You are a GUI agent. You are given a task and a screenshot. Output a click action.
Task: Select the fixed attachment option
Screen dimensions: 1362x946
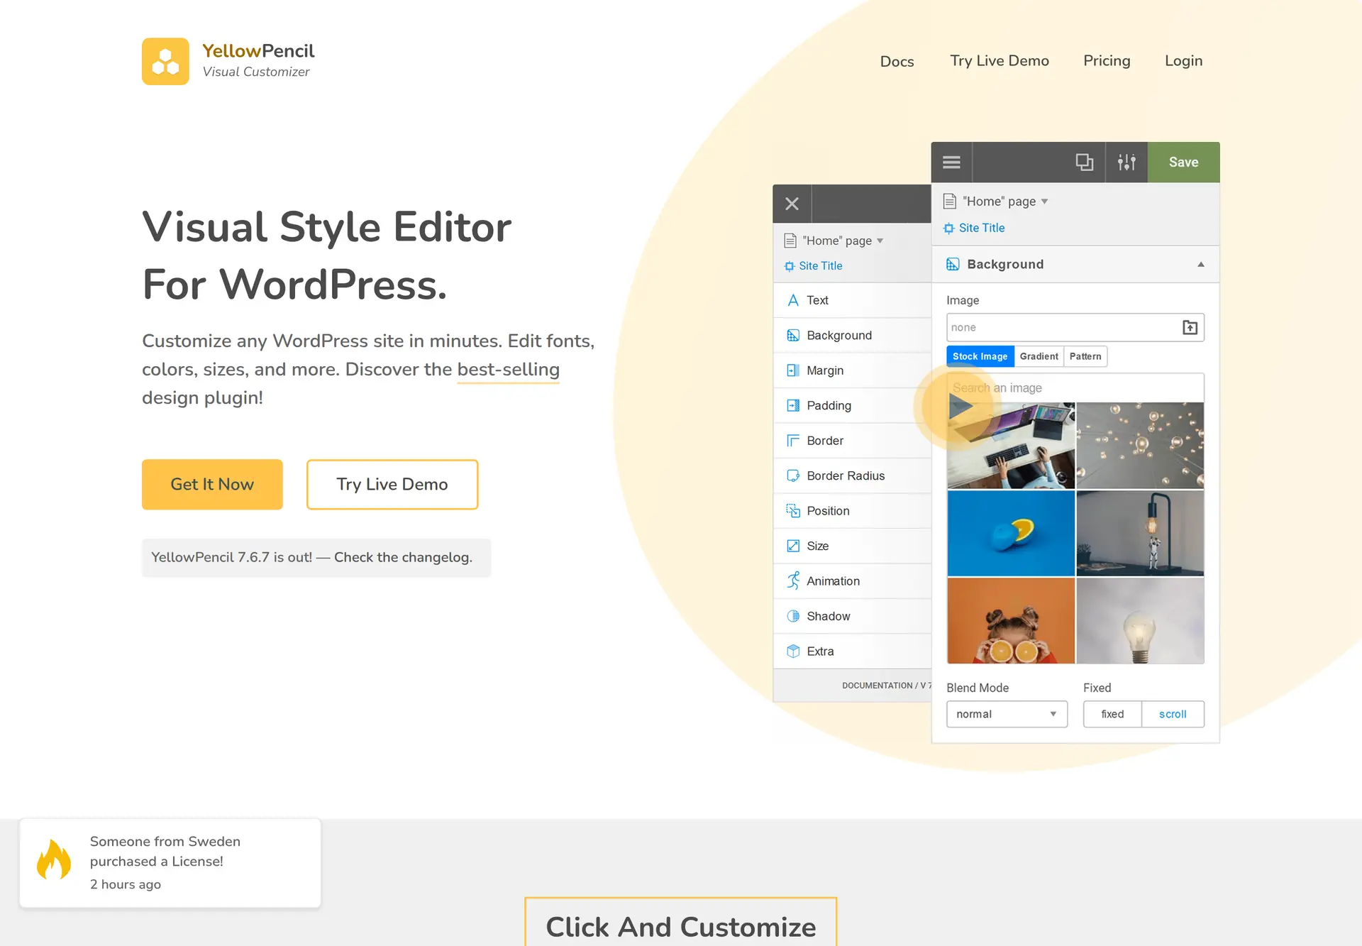[x=1112, y=714]
